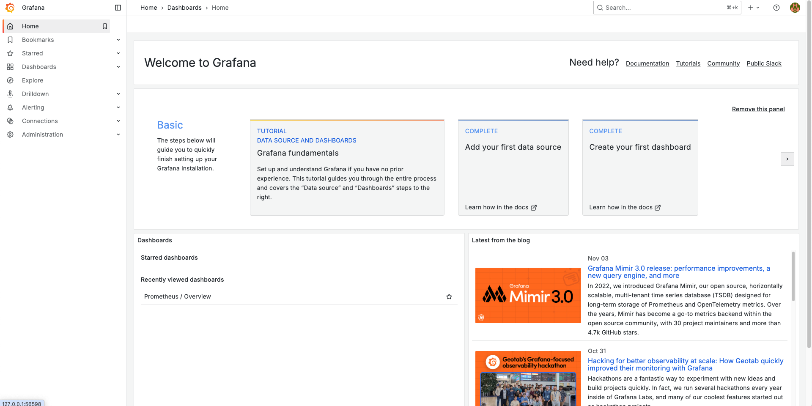
Task: Click the search magnifier icon
Action: point(600,8)
